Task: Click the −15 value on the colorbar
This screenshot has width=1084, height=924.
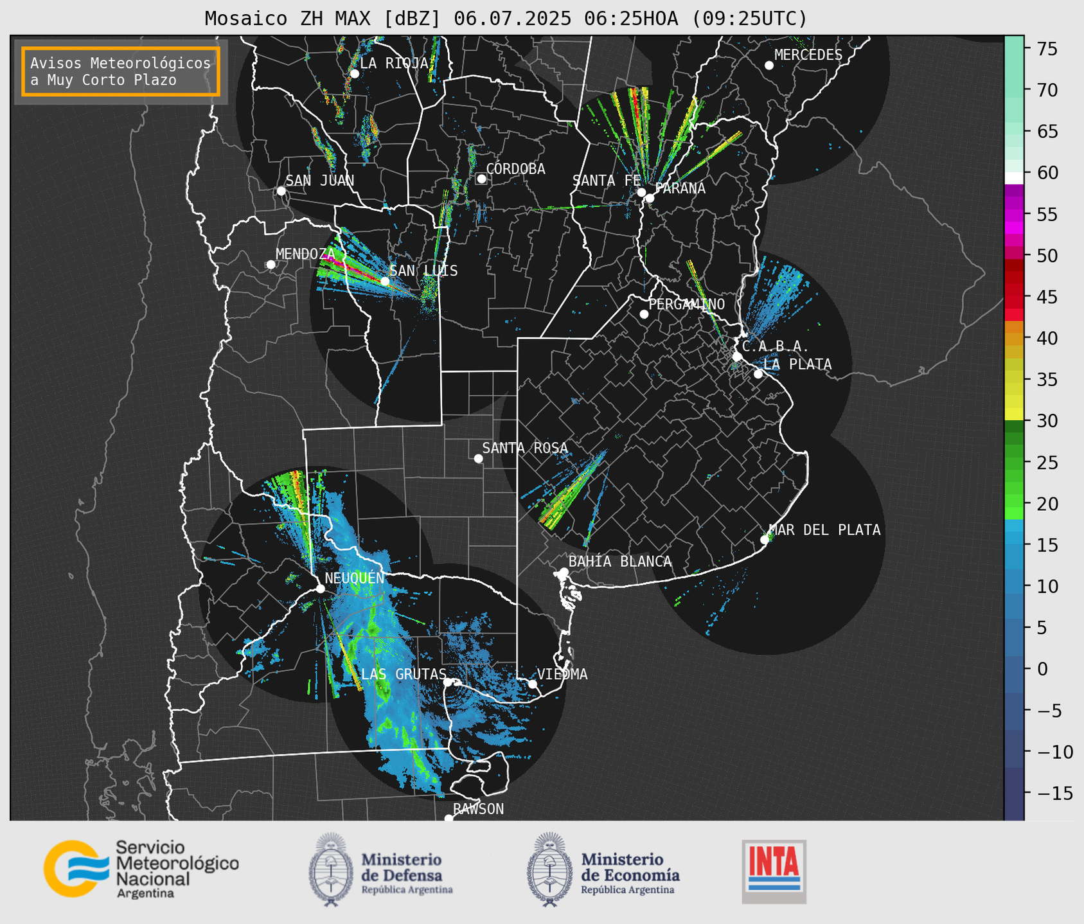Action: pos(1054,793)
